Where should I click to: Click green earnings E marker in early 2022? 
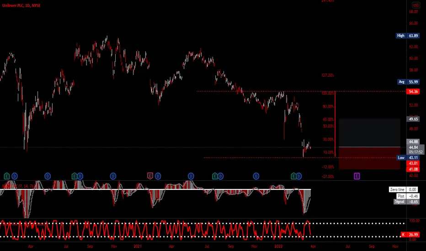pyautogui.click(x=293, y=176)
